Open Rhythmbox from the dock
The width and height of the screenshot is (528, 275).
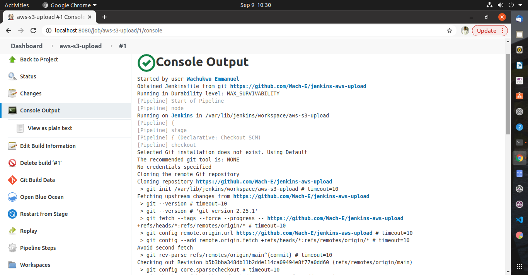coord(519,50)
